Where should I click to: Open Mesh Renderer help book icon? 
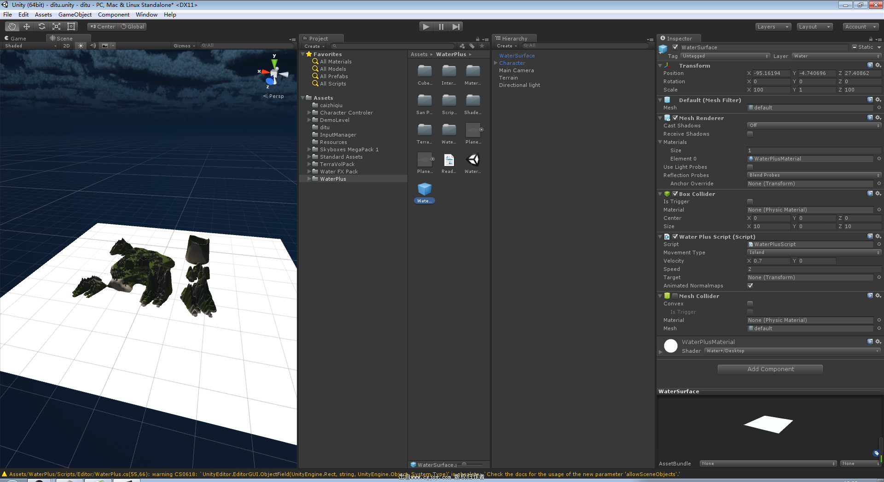click(x=870, y=118)
